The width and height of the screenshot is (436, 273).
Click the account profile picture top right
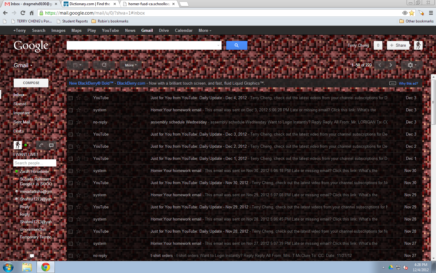click(x=418, y=45)
